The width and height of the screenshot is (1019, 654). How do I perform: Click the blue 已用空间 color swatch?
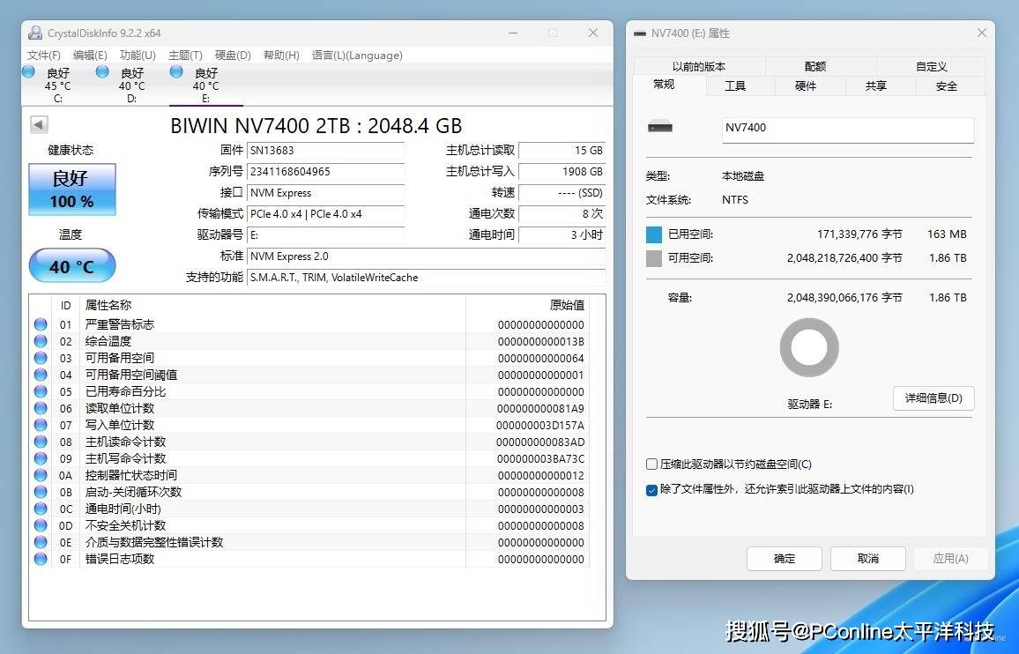click(653, 234)
